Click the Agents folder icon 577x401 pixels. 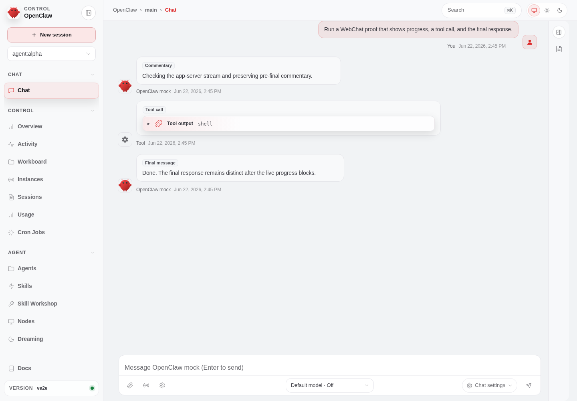coord(11,269)
